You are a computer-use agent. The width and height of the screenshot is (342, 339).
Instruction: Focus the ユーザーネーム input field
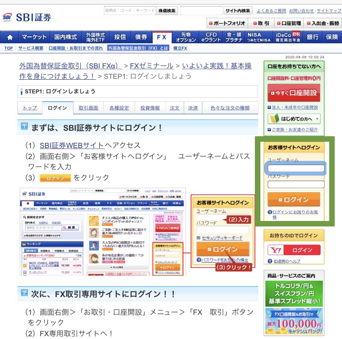tap(296, 168)
